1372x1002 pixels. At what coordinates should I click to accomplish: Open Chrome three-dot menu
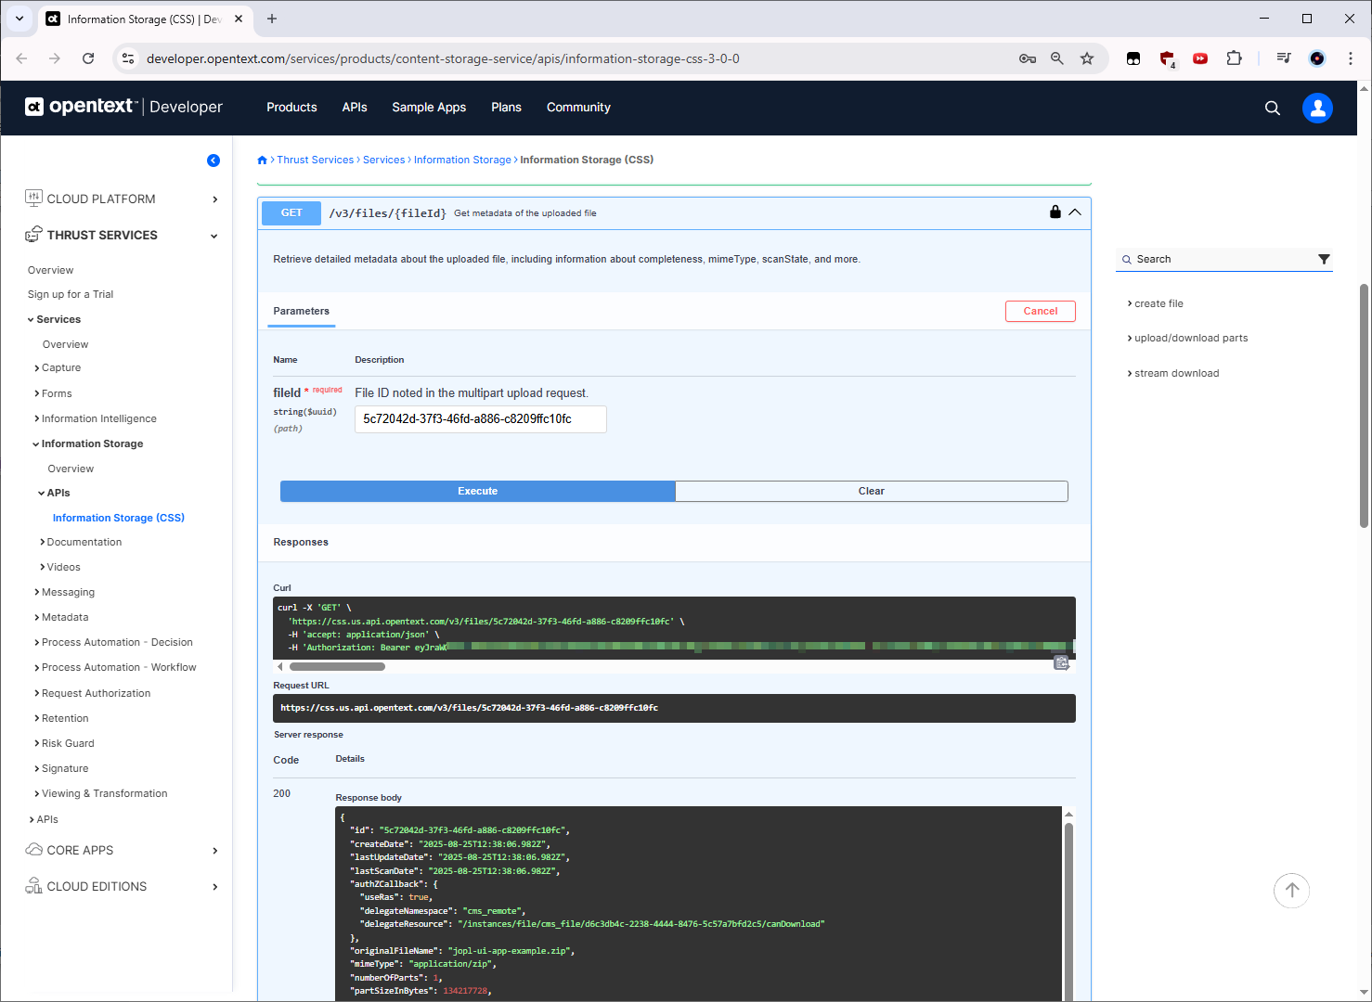click(1351, 58)
